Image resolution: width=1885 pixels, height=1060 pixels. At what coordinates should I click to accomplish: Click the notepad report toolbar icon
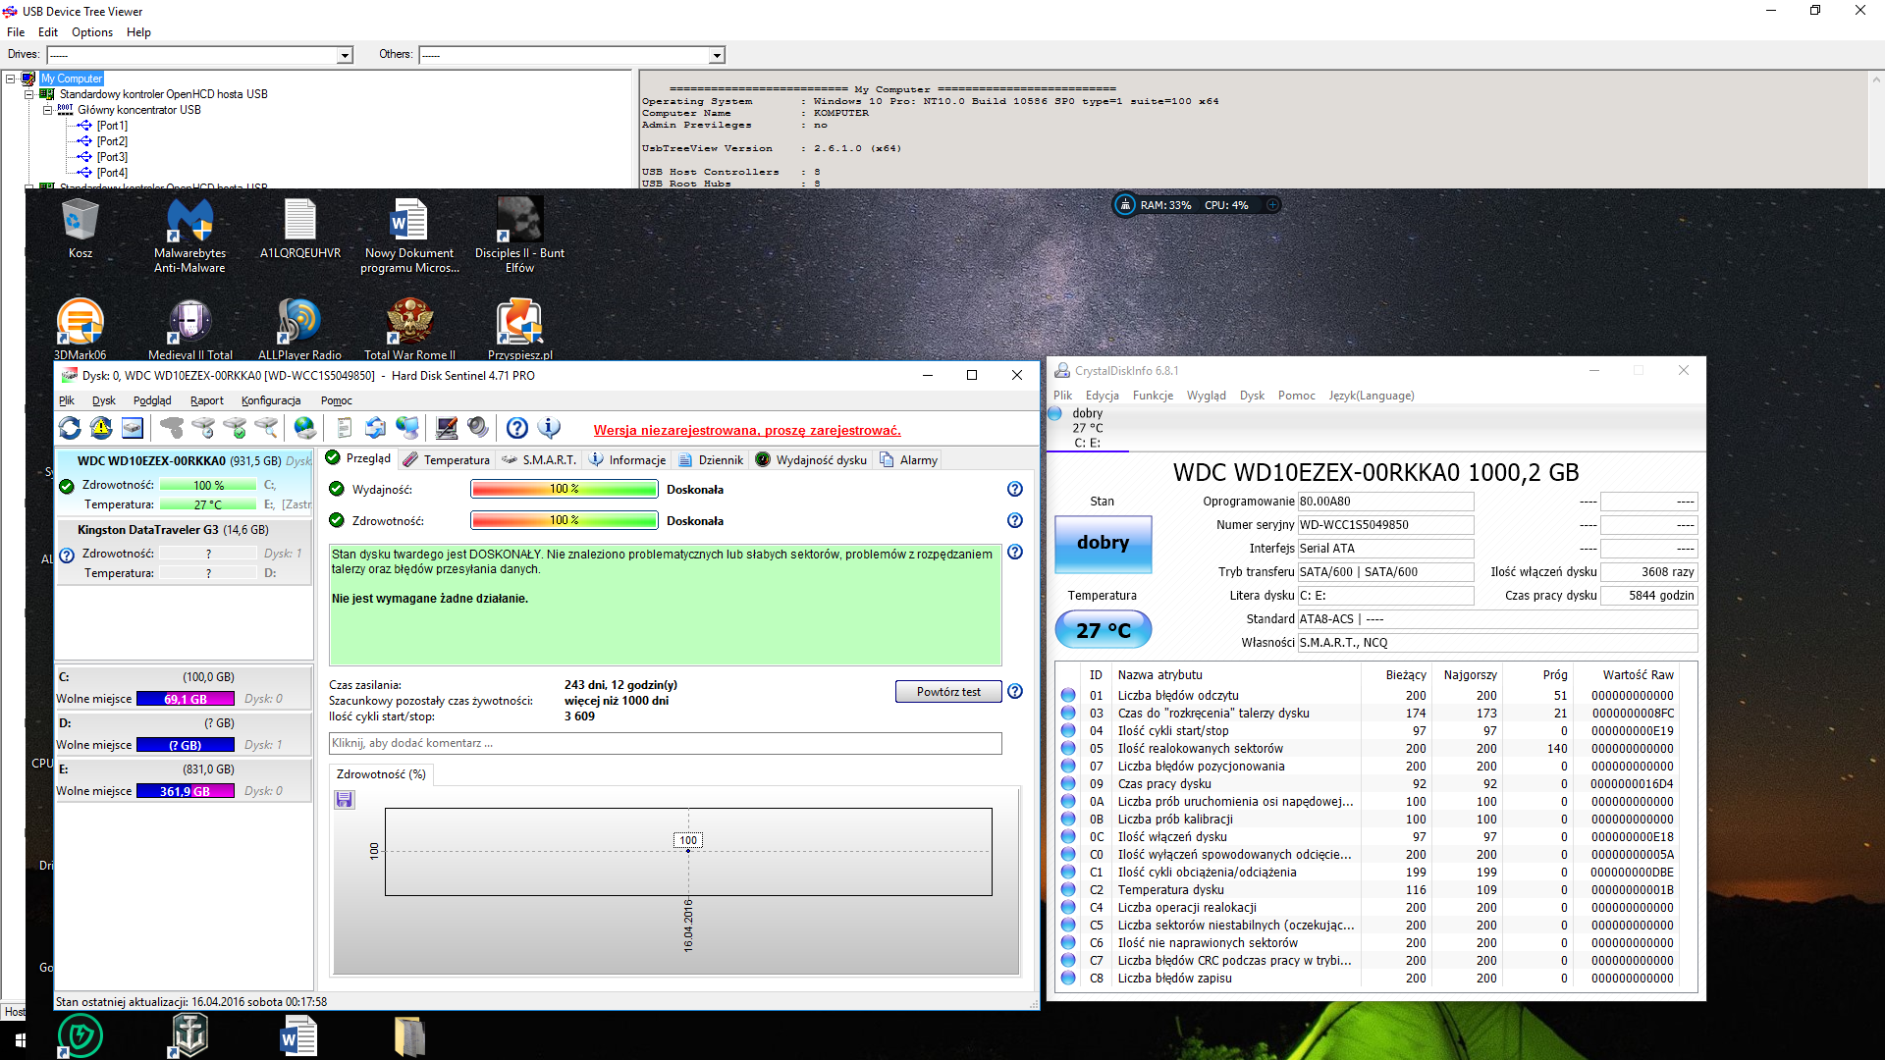pyautogui.click(x=344, y=428)
